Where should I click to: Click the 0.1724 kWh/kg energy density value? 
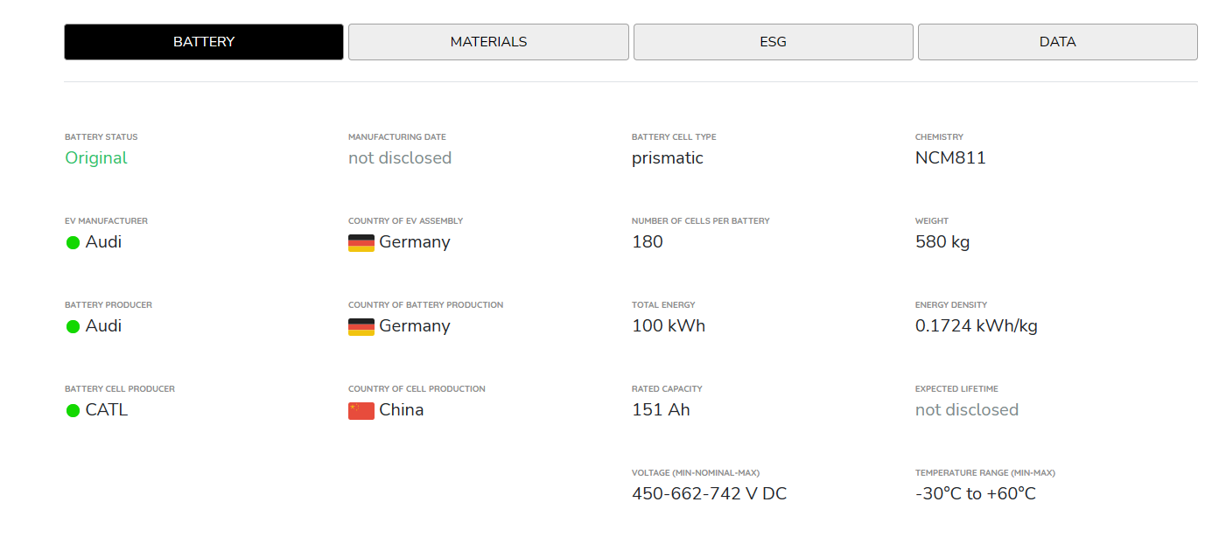[x=977, y=326]
